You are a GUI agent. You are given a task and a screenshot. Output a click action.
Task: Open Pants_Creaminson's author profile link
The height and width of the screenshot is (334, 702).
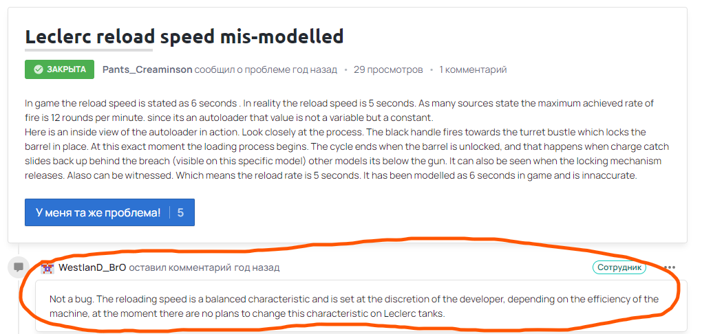(147, 69)
